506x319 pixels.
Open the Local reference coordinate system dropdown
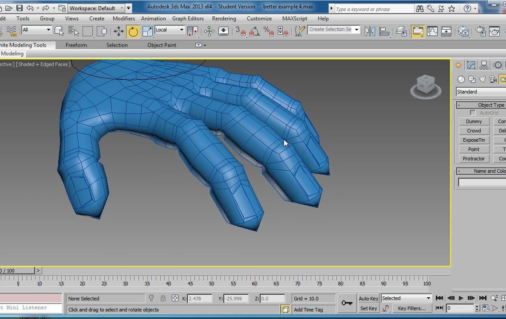tap(169, 30)
